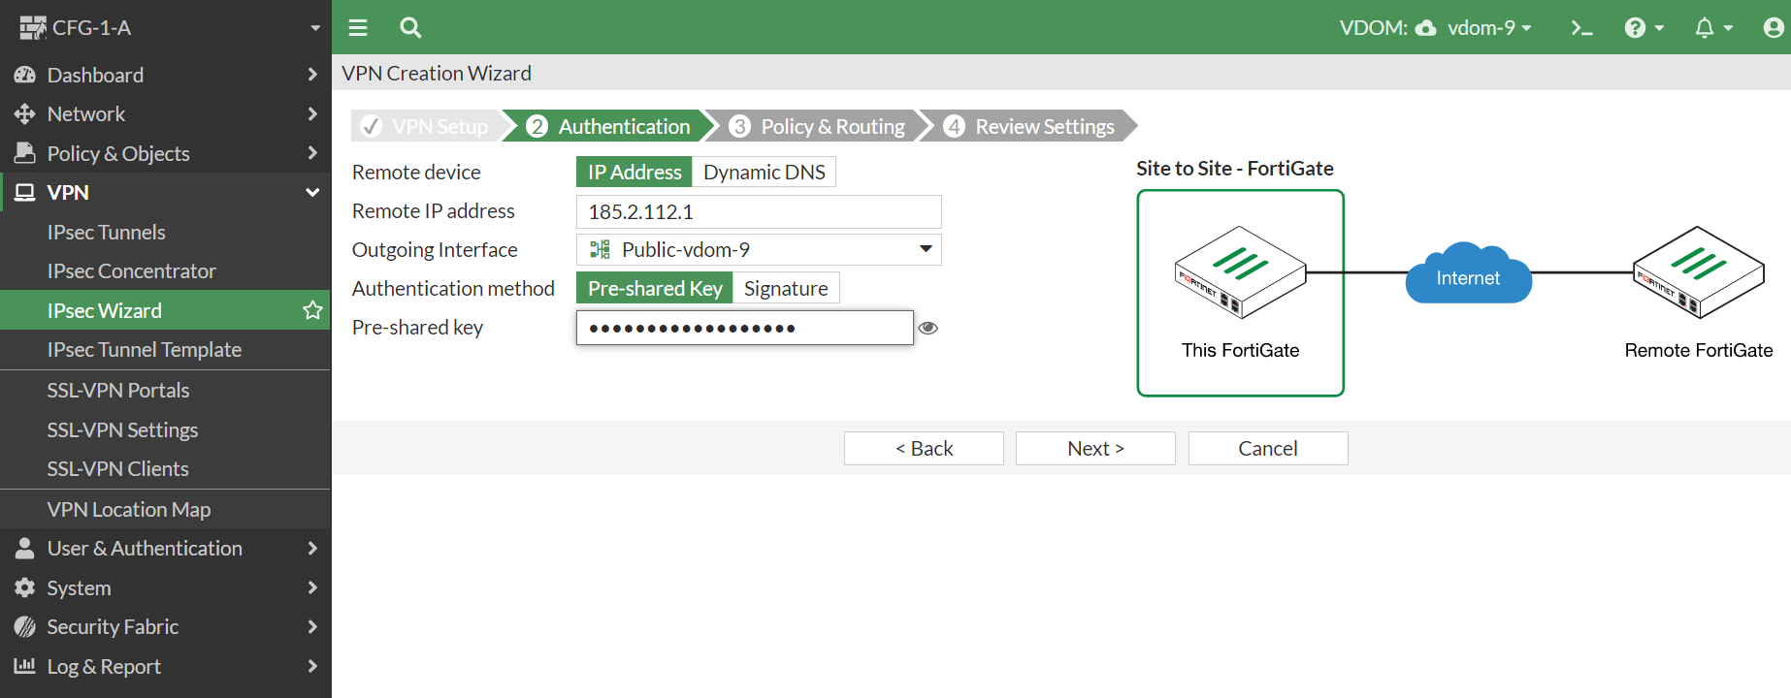This screenshot has width=1791, height=698.
Task: Select Dynamic DNS as remote device
Action: pyautogui.click(x=764, y=172)
